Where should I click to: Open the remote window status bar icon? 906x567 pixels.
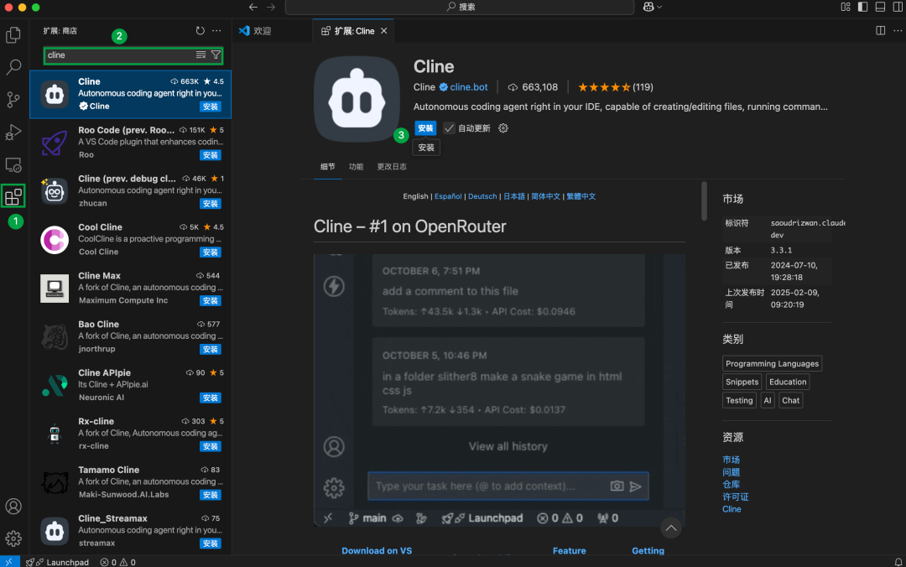[x=9, y=562]
